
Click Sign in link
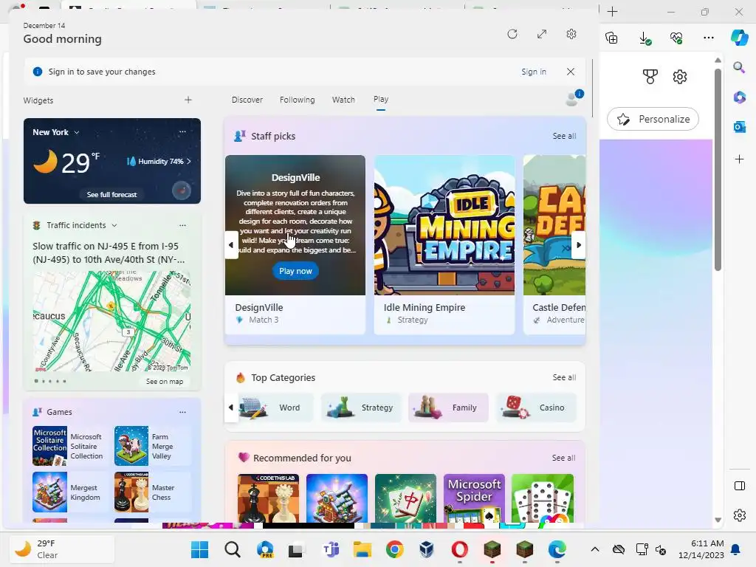tap(533, 72)
